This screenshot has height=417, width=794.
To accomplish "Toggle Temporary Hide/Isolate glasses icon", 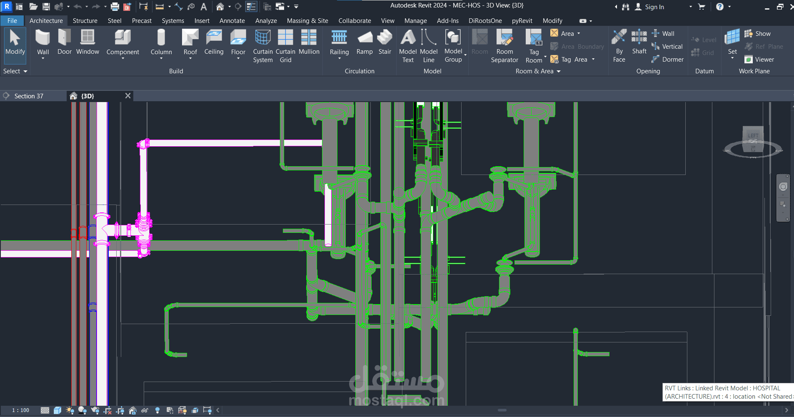I will pyautogui.click(x=145, y=411).
